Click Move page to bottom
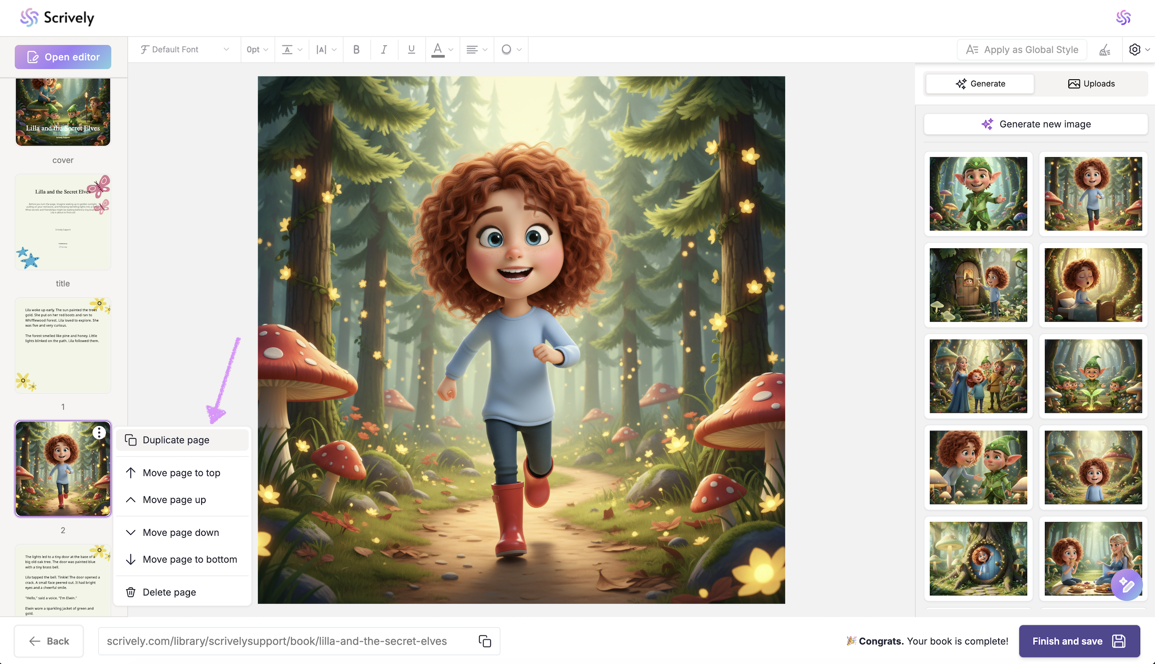Image resolution: width=1155 pixels, height=664 pixels. [x=190, y=559]
